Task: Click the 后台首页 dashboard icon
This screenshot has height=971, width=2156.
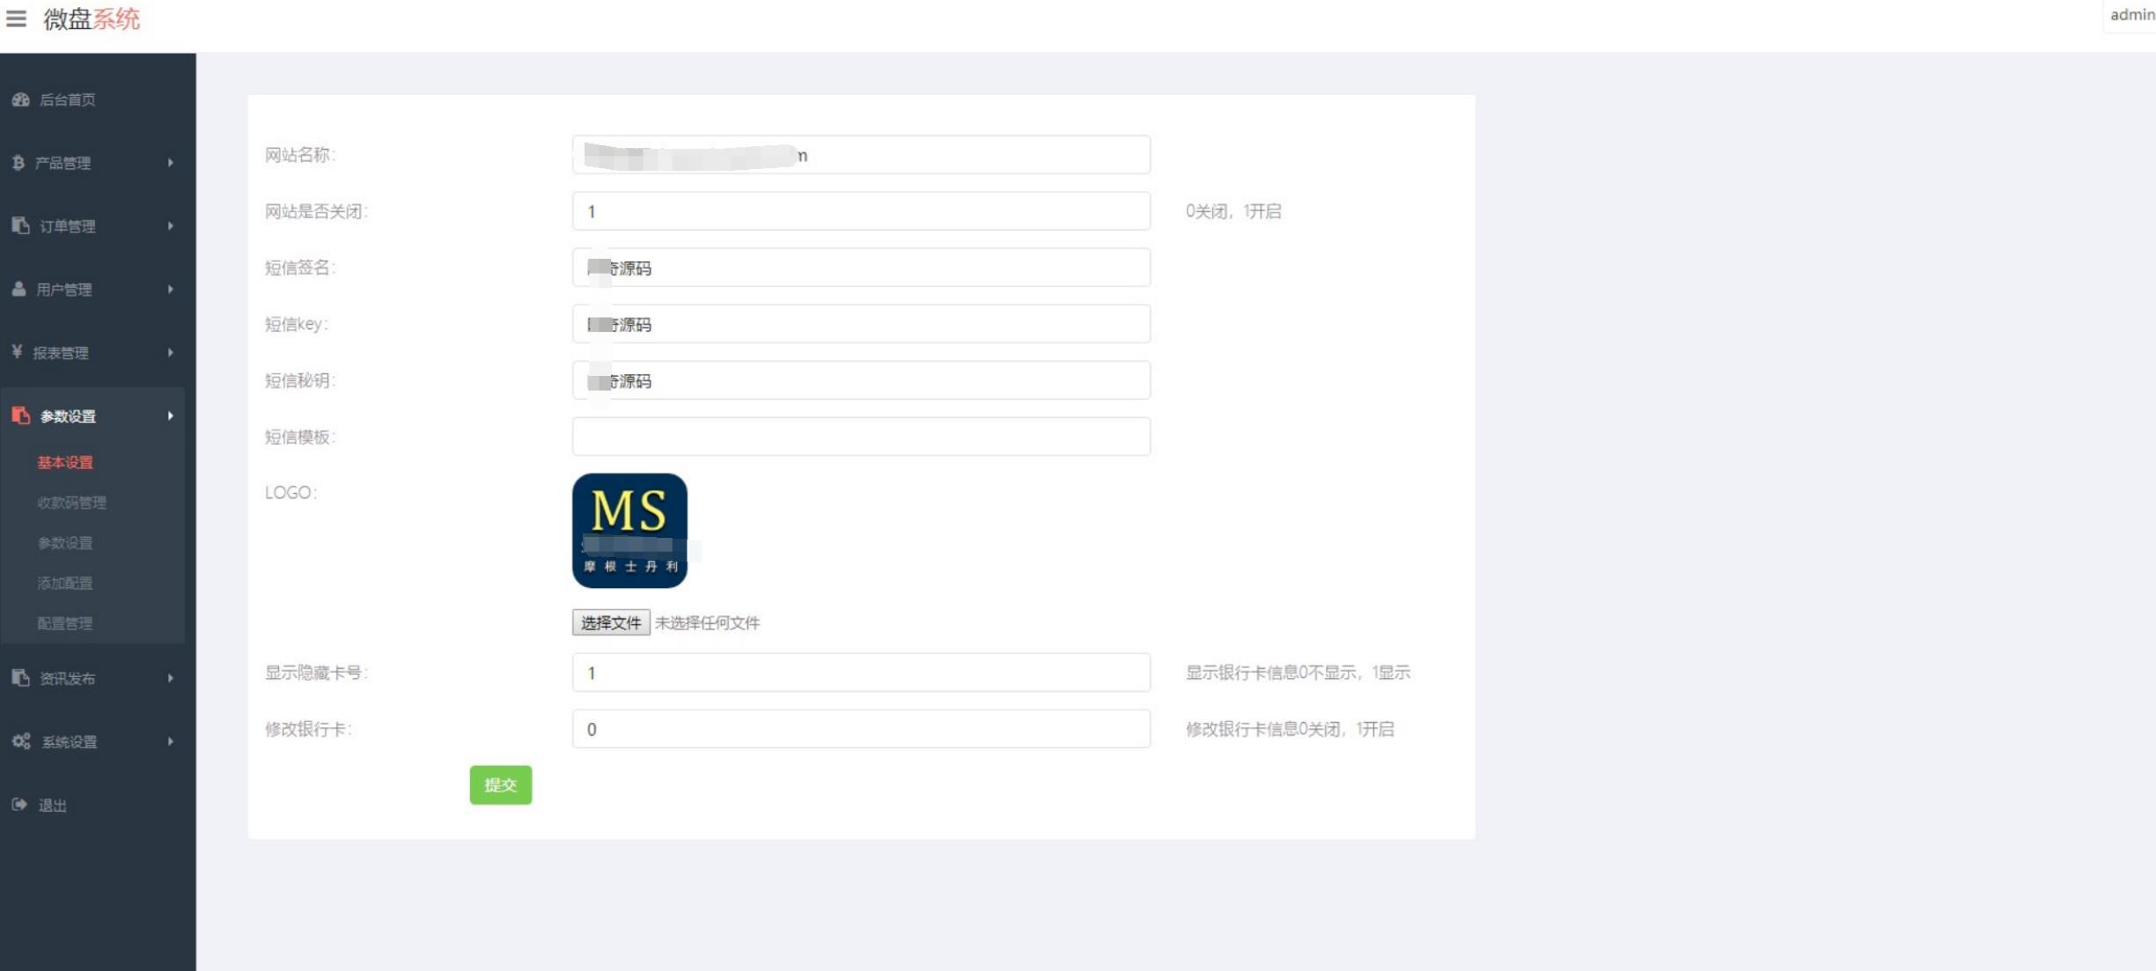Action: (x=20, y=99)
